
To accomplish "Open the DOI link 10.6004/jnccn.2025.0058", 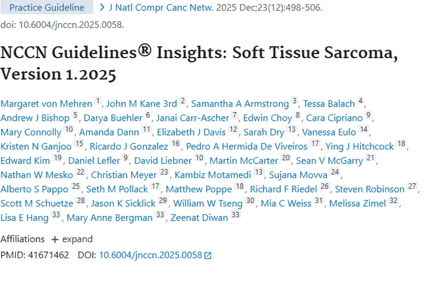I will tap(150, 255).
